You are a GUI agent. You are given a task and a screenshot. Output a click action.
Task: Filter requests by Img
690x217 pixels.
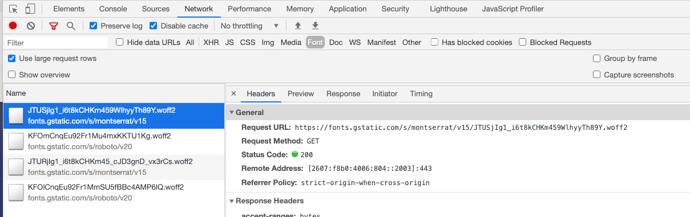coord(268,42)
